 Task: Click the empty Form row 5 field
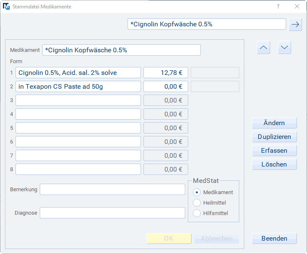click(78, 128)
